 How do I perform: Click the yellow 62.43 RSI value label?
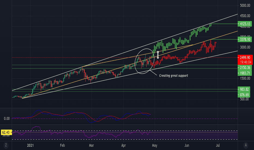[x=6, y=132]
